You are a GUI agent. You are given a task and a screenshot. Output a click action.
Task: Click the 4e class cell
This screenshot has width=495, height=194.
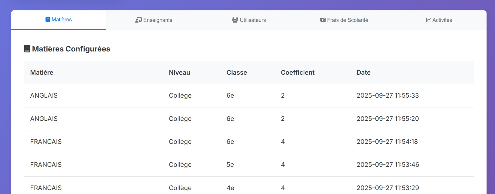230,188
